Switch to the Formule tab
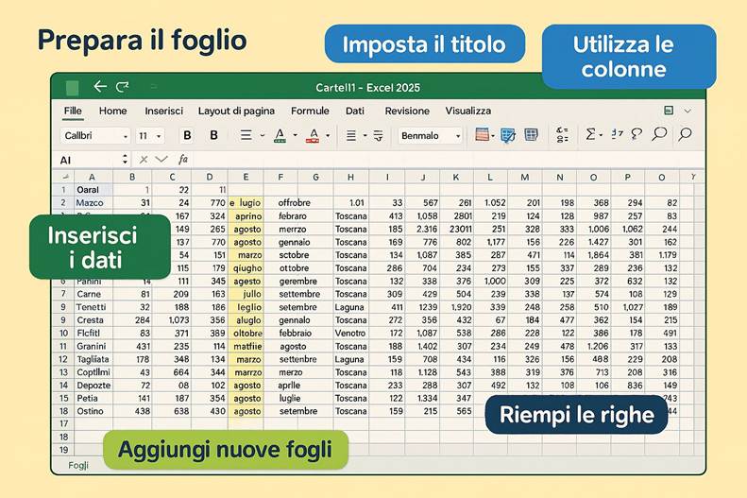 (x=310, y=111)
